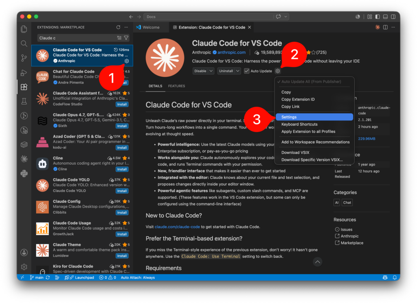
Task: Open the chat dropdown chevron in title bar
Action: coord(285,17)
